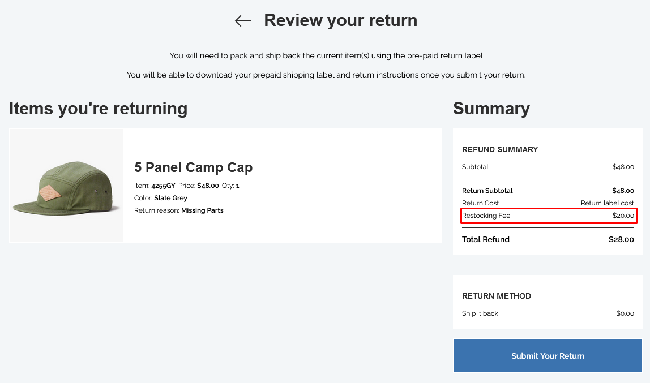Click item number 4255GY

coord(163,186)
